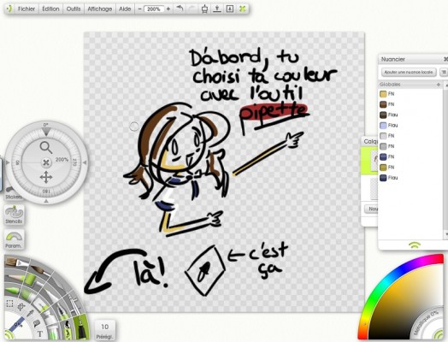
Task: Click the Nuancier panel green collapse arc
Action: [415, 245]
